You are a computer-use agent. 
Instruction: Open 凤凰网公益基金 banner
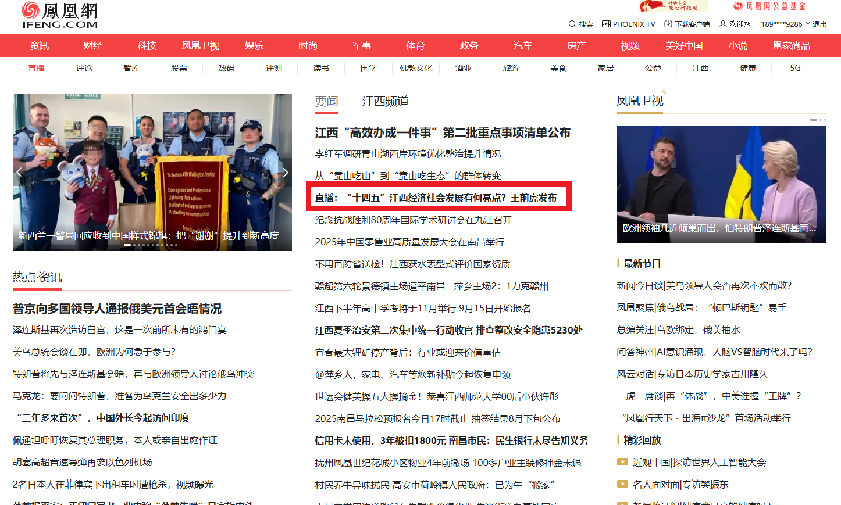(x=769, y=6)
